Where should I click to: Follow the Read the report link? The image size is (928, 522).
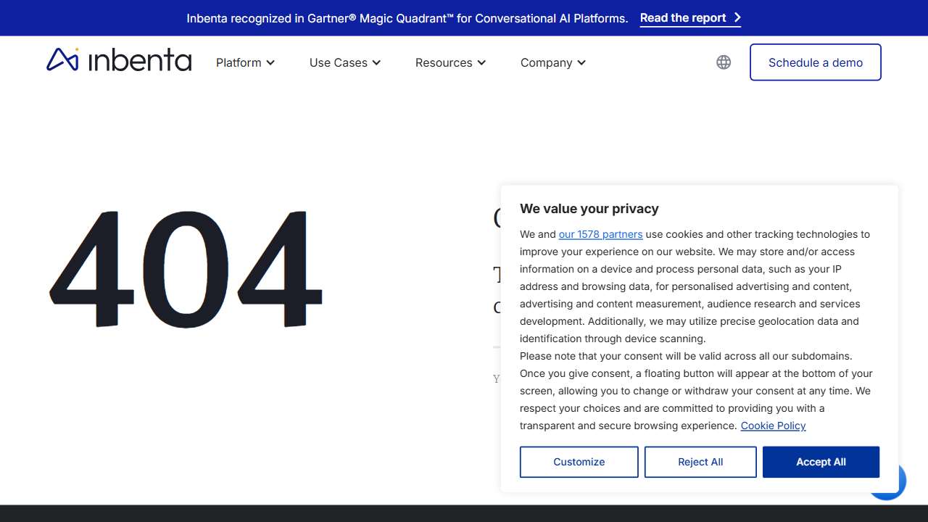tap(682, 18)
